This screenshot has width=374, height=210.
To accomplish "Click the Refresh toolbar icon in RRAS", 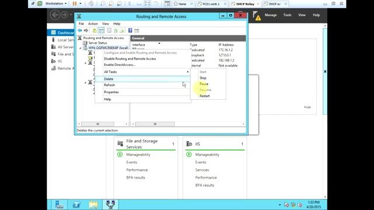I will click(116, 30).
